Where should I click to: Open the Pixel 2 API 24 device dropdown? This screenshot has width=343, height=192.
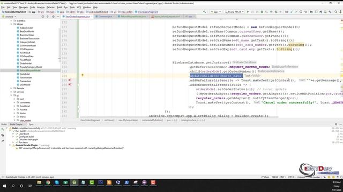pyautogui.click(x=234, y=12)
